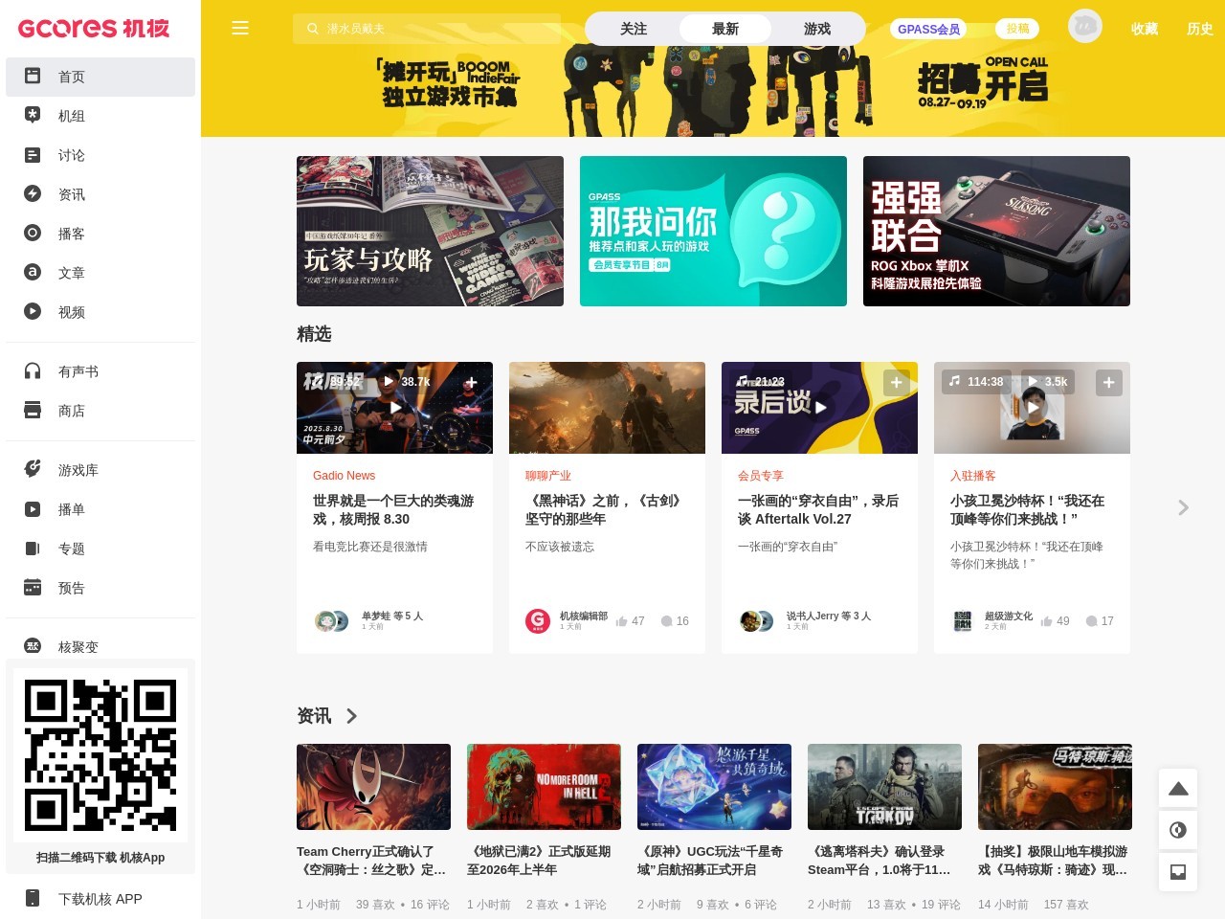Open the 下载机核 APP link
The image size is (1225, 919).
pos(100,899)
